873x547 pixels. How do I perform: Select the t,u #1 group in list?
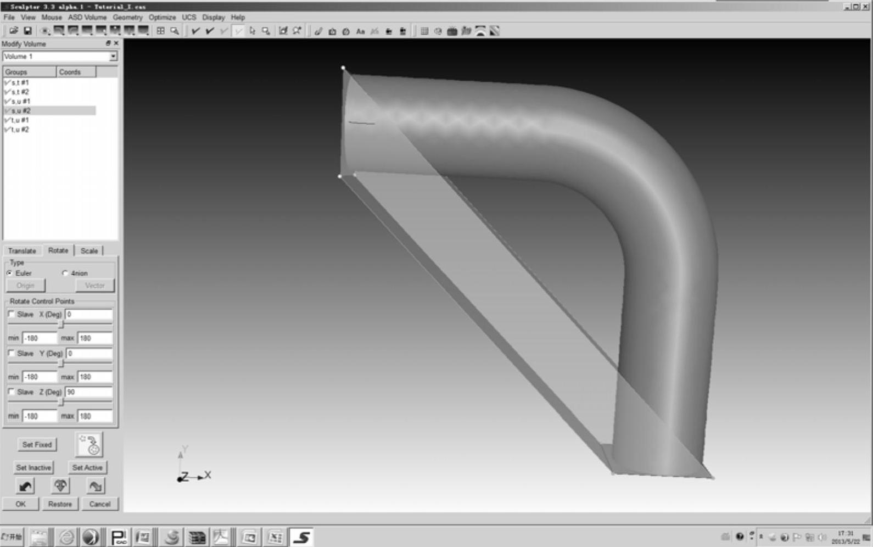coord(20,120)
